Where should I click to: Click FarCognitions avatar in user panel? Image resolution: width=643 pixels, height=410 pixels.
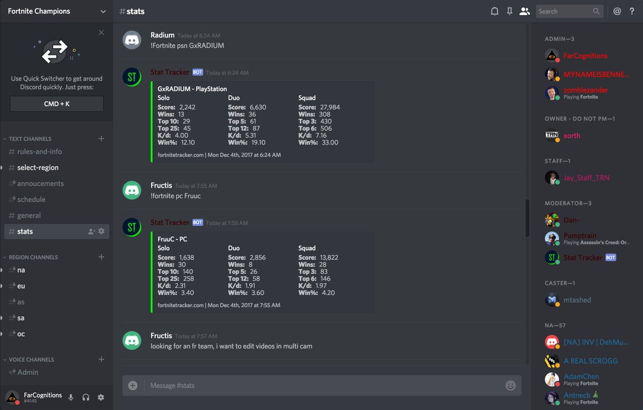[x=12, y=397]
